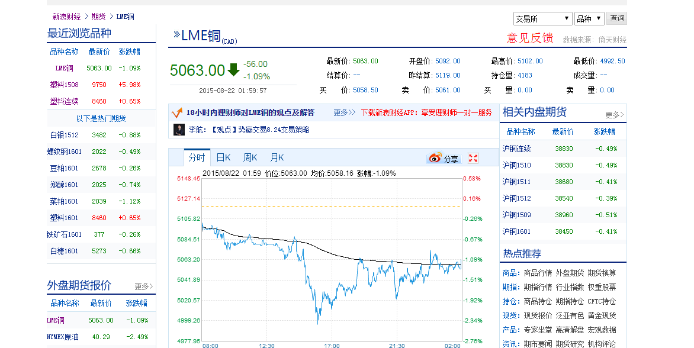Open 白糖1601 hot futures row
Viewport: 694px width, 348px height.
[64, 251]
